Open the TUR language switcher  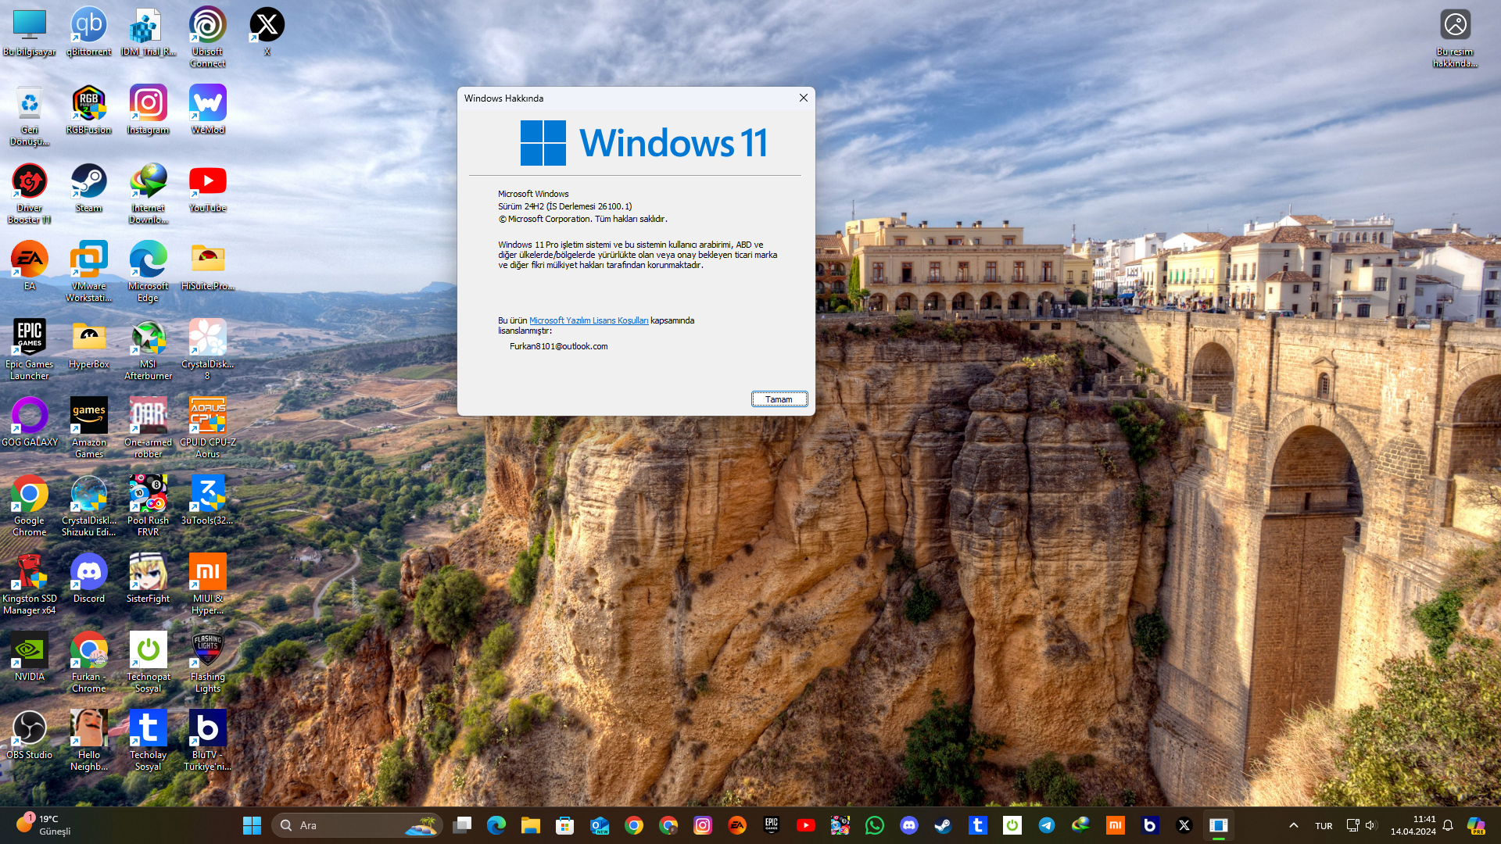click(x=1323, y=825)
